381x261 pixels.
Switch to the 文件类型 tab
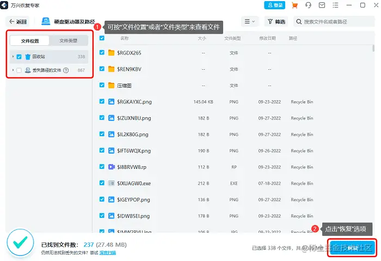coord(68,41)
